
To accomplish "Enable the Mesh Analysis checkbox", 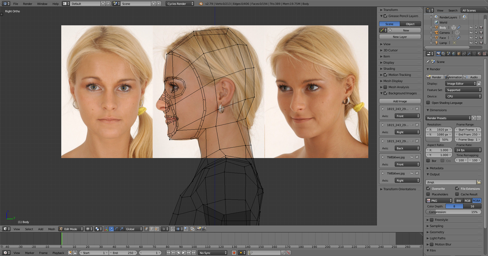I will [385, 87].
